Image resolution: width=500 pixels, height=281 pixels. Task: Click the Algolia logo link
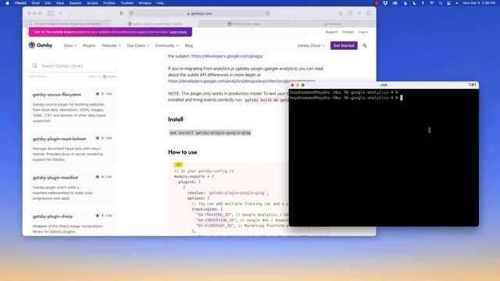pos(109,76)
